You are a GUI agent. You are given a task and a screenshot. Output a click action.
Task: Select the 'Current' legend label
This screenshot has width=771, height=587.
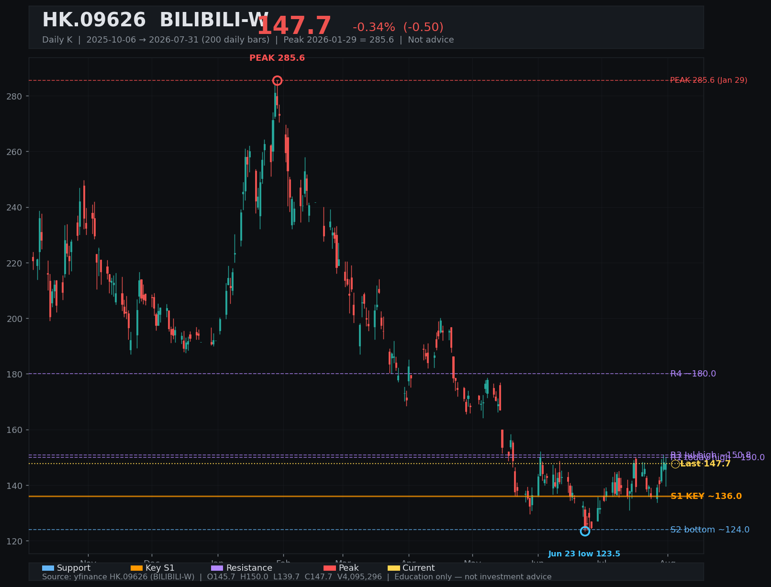[419, 568]
